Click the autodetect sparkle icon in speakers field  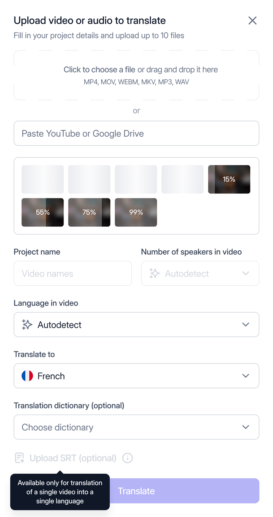[154, 273]
